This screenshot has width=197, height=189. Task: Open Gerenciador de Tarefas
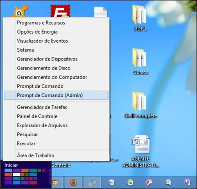pos(56,107)
